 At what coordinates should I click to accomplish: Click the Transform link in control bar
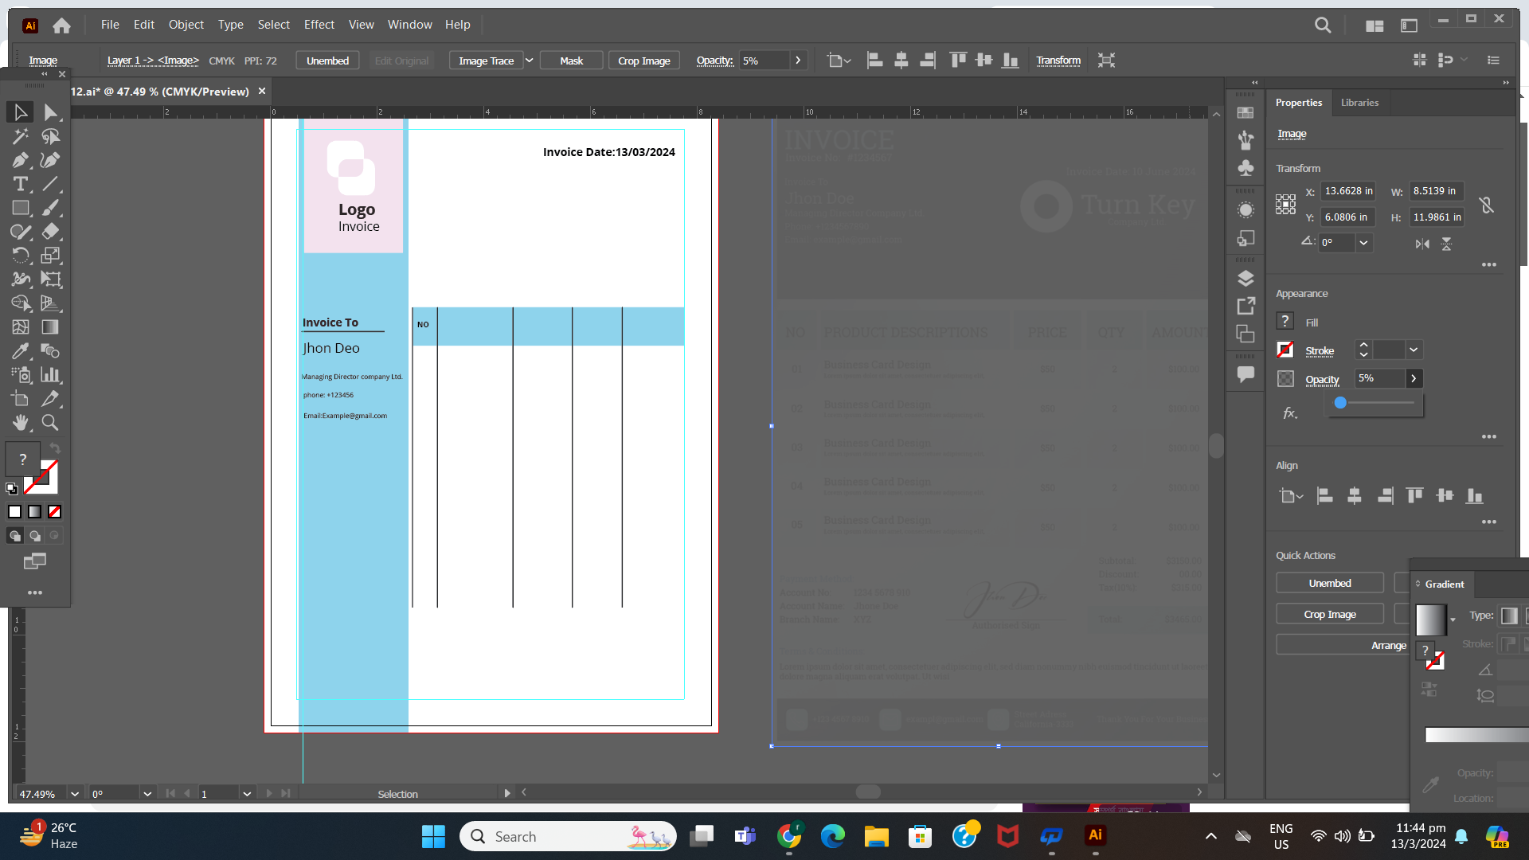pos(1058,61)
